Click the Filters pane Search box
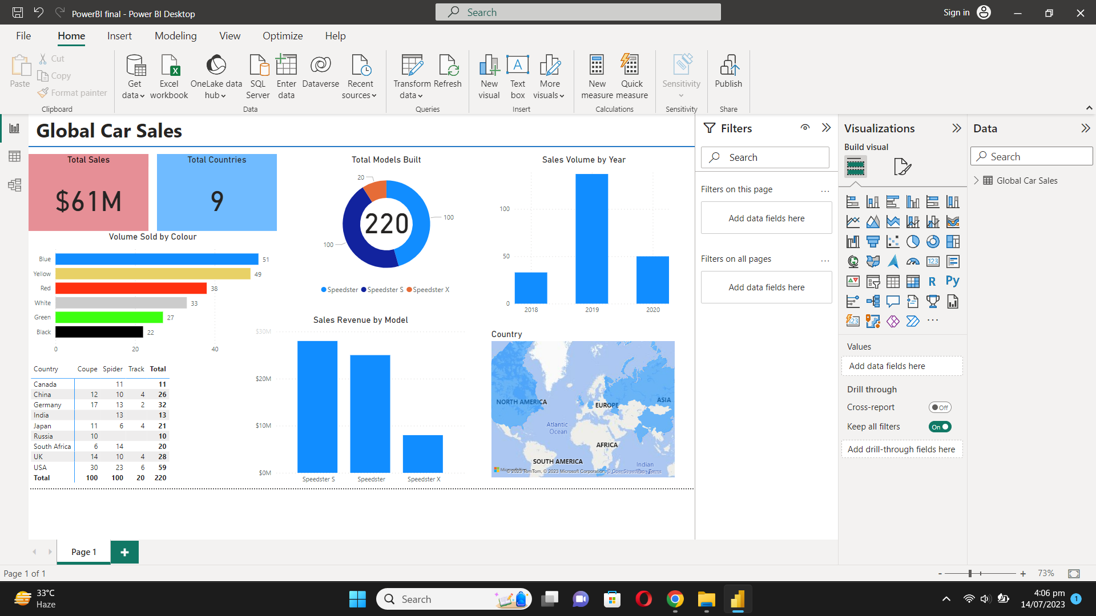 765,157
